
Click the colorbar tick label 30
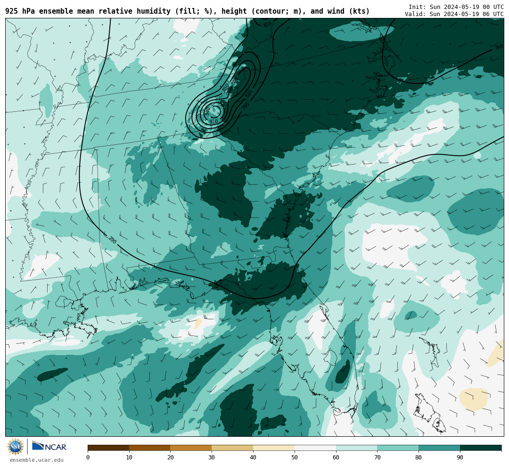point(212,458)
